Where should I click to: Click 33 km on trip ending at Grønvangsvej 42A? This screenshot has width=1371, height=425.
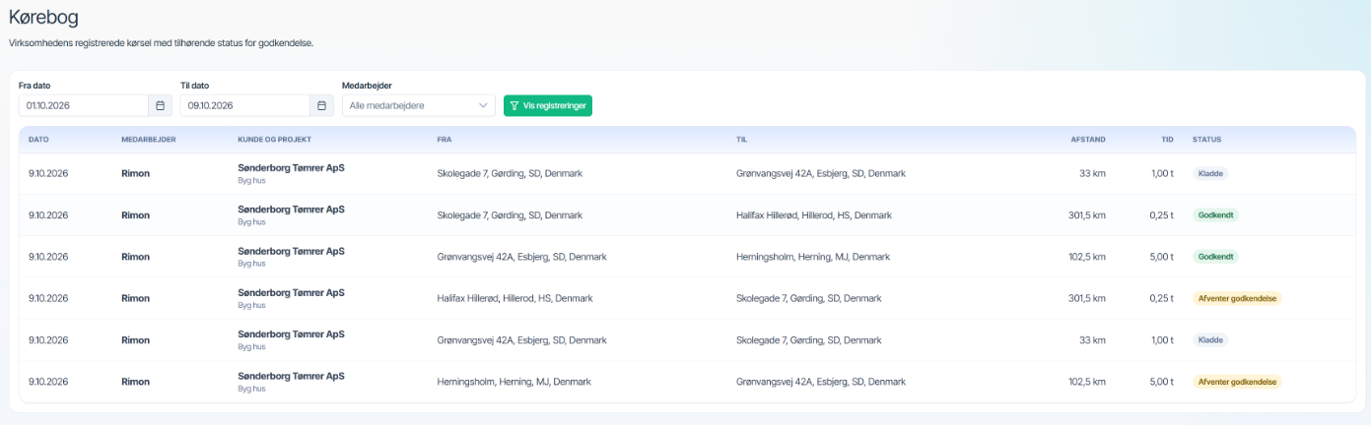tap(1093, 173)
